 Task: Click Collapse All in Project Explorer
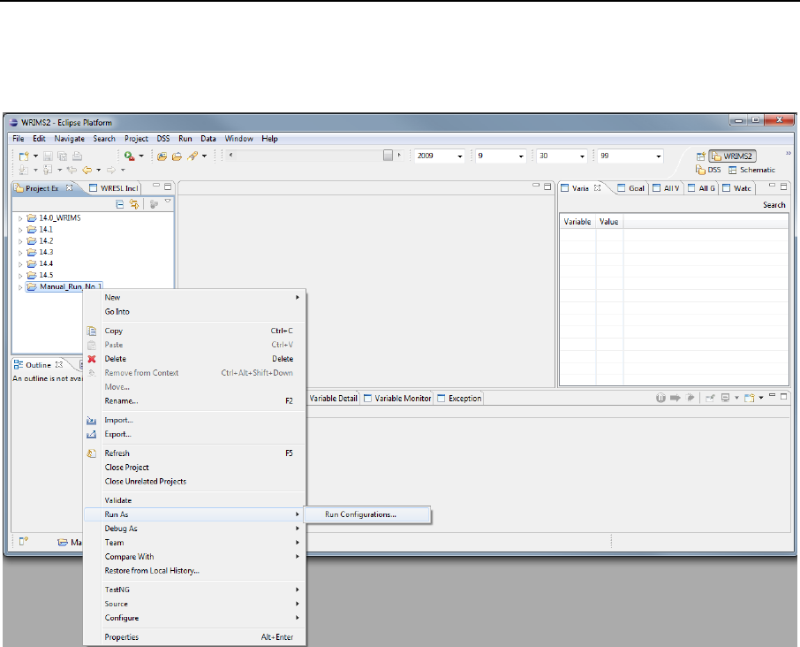point(120,204)
